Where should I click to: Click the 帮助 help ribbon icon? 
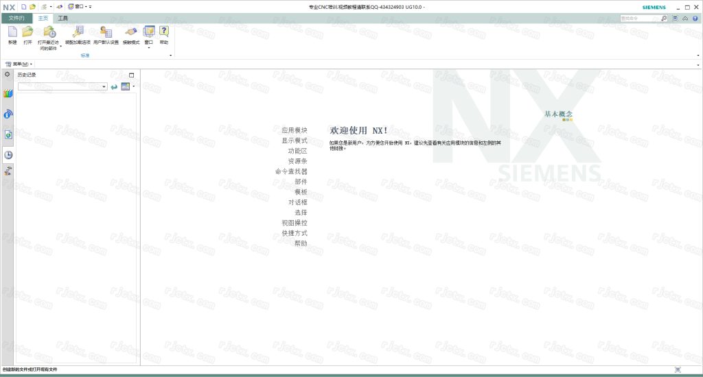point(164,32)
